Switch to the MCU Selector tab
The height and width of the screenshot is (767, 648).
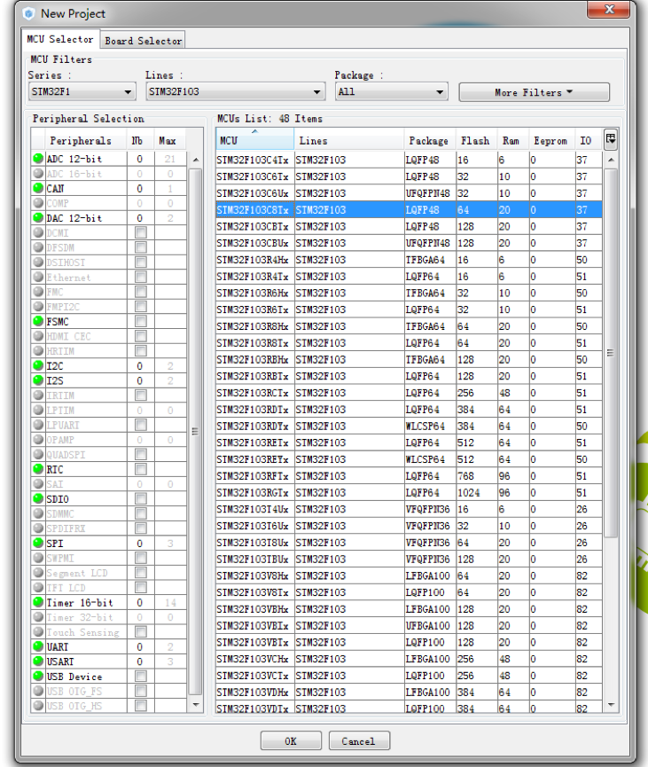(60, 39)
